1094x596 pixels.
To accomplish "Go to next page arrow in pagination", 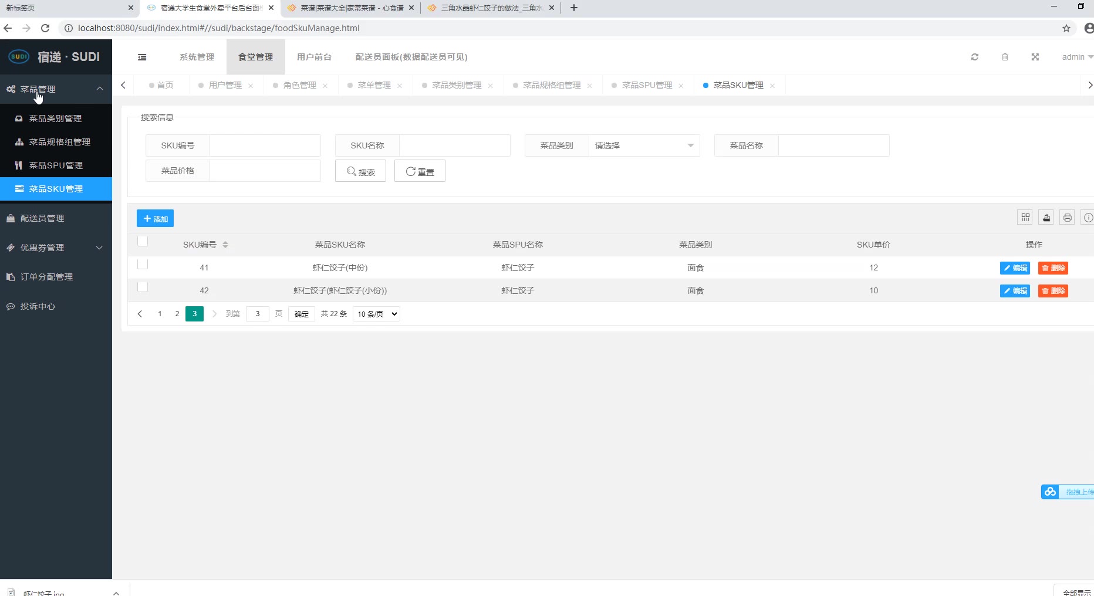I will [x=214, y=314].
